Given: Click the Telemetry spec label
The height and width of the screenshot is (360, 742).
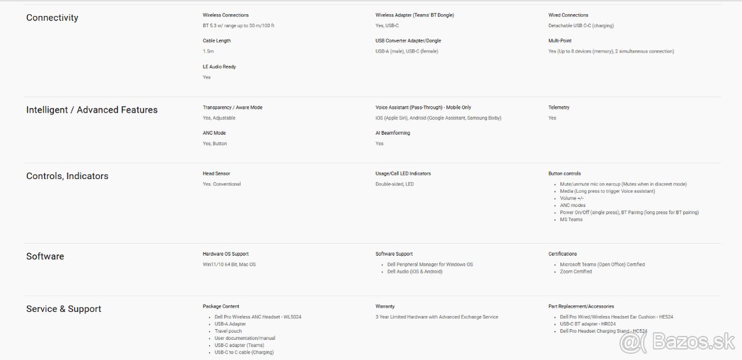Looking at the screenshot, I should 558,107.
